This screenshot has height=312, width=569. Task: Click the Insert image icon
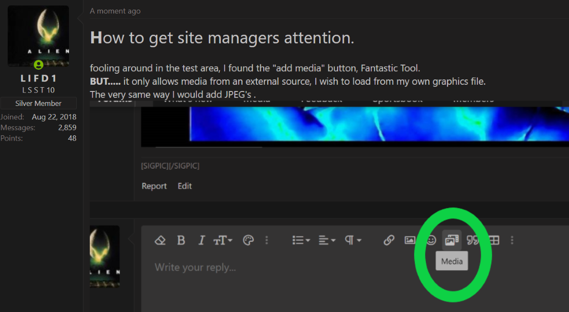click(410, 240)
